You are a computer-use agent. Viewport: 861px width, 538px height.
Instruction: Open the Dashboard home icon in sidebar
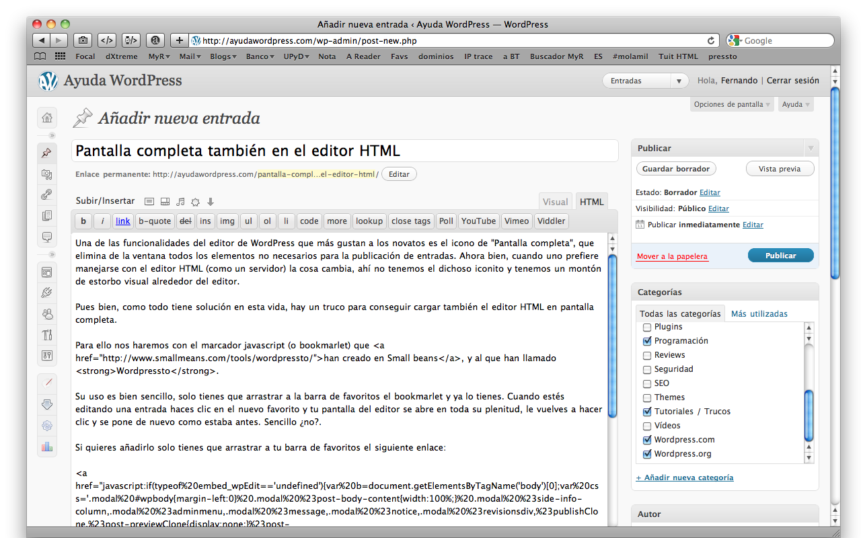(x=46, y=118)
